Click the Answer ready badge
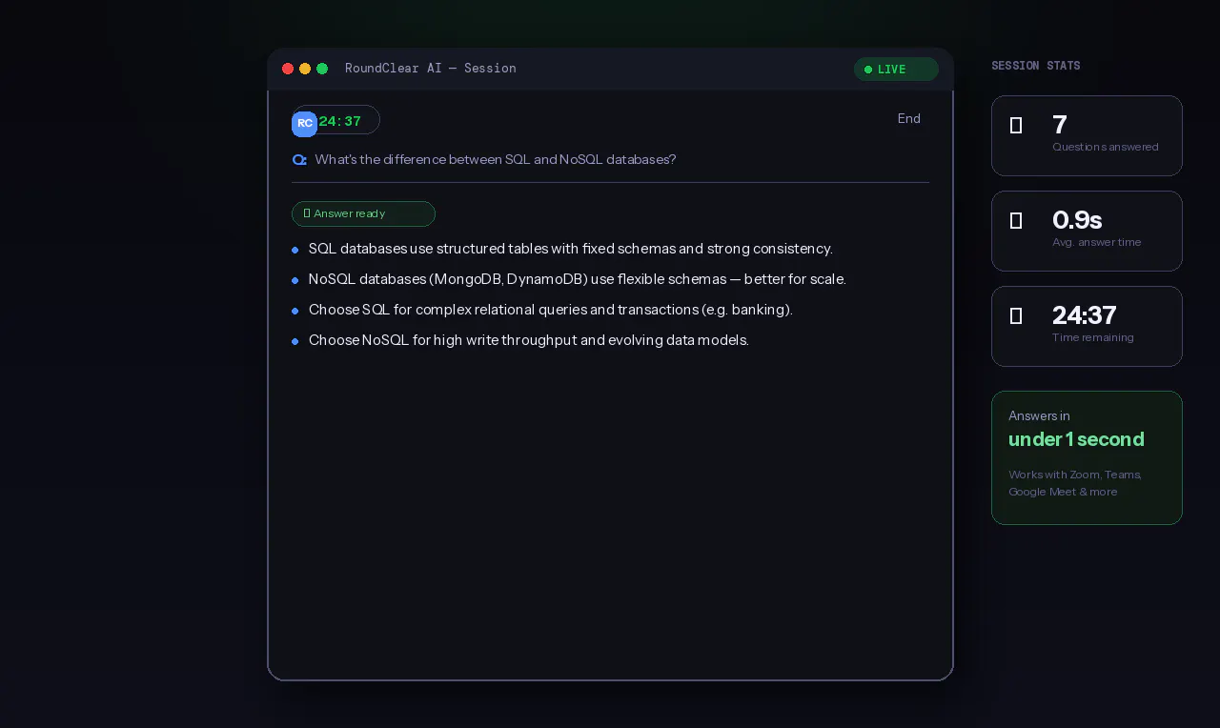The image size is (1220, 728). pyautogui.click(x=363, y=213)
